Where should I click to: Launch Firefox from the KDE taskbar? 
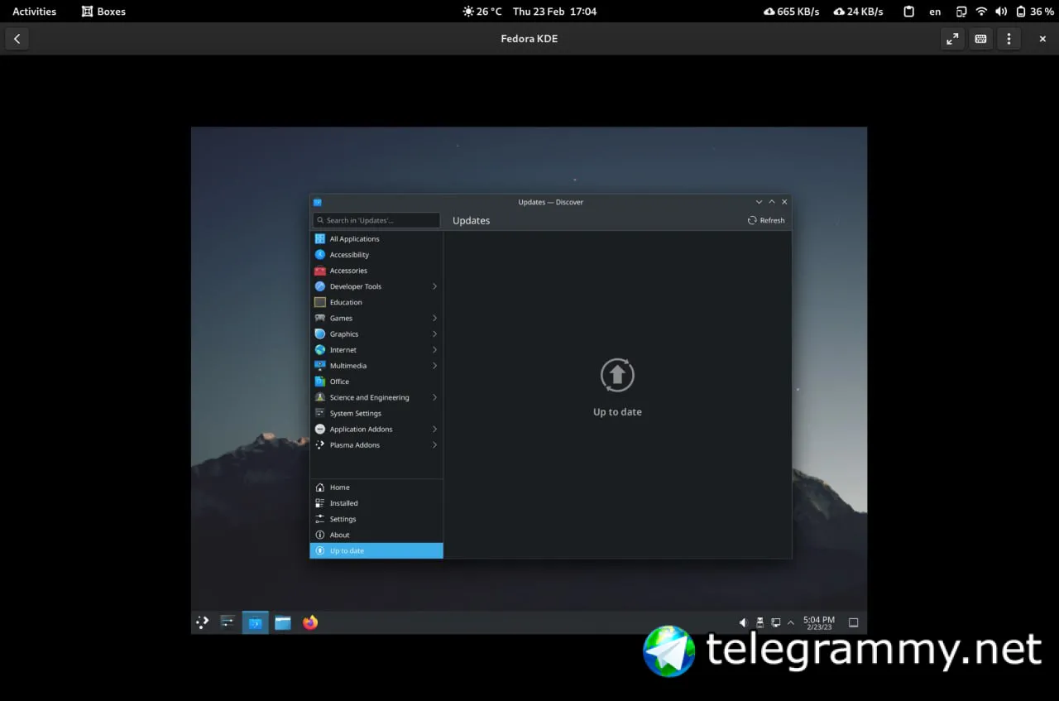(310, 622)
